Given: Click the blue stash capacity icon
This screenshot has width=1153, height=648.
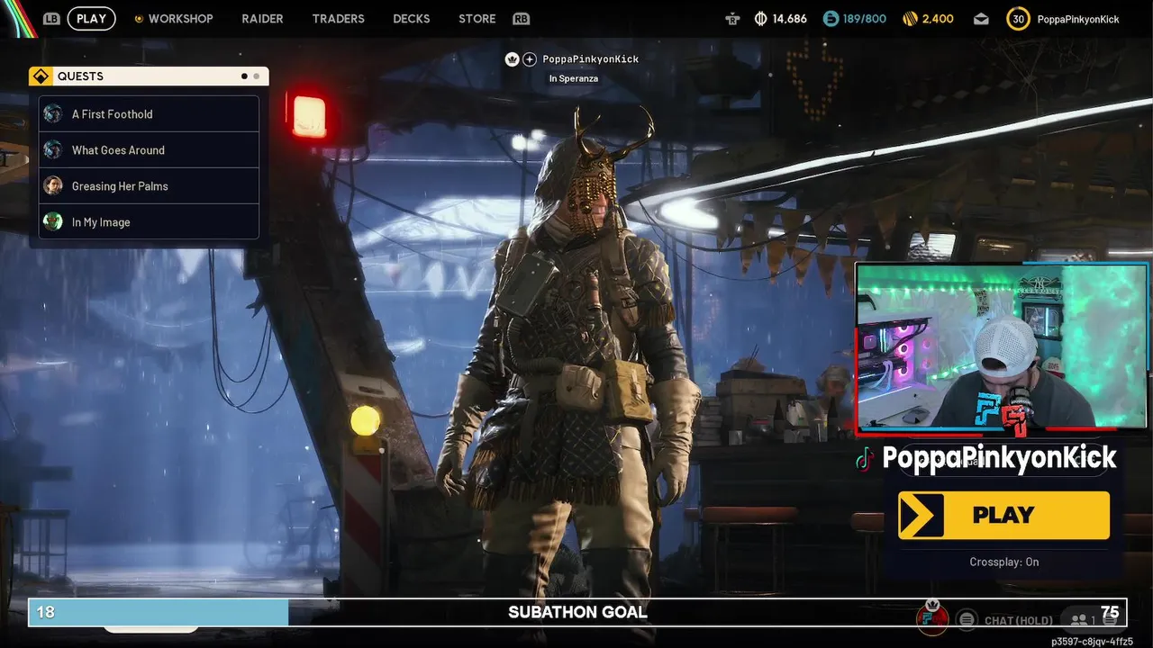Looking at the screenshot, I should (831, 19).
